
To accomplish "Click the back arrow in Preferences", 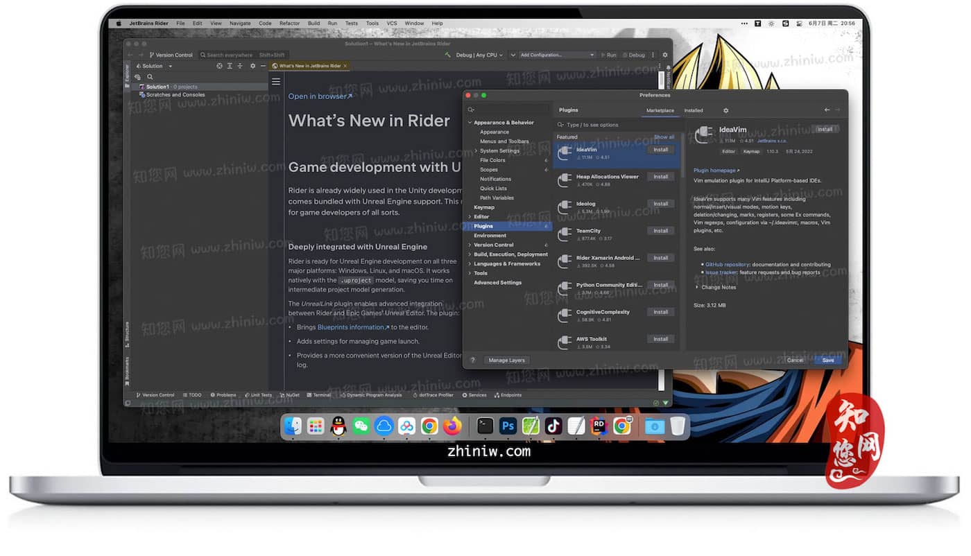I will coord(827,110).
